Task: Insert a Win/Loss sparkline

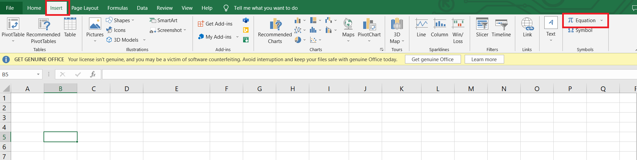Action: (x=458, y=31)
